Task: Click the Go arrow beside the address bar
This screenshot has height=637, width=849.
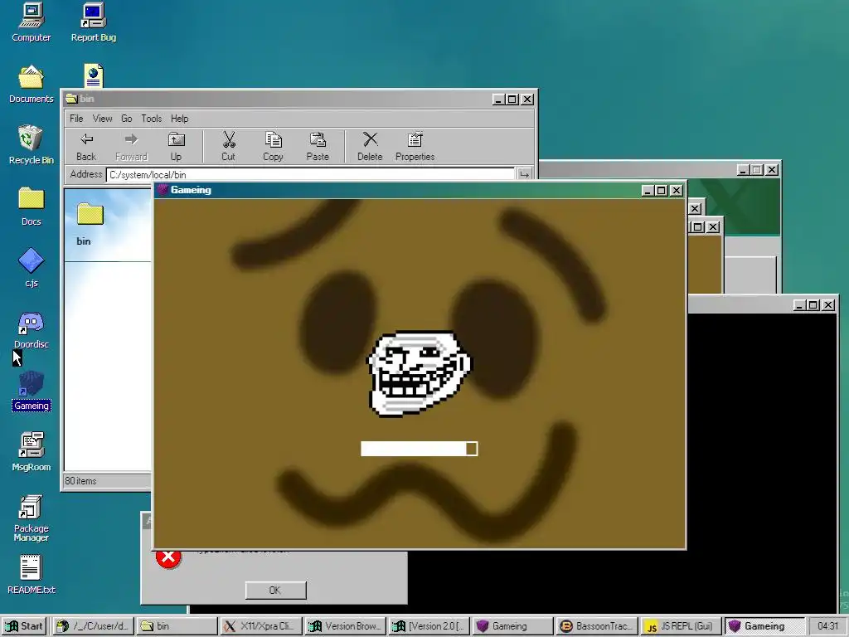Action: point(524,174)
